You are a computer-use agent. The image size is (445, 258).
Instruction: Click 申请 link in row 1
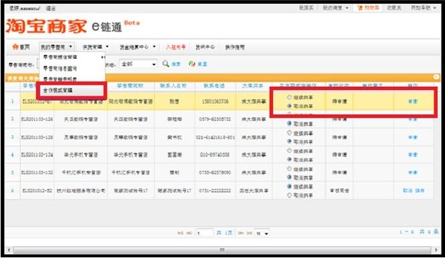(x=413, y=101)
